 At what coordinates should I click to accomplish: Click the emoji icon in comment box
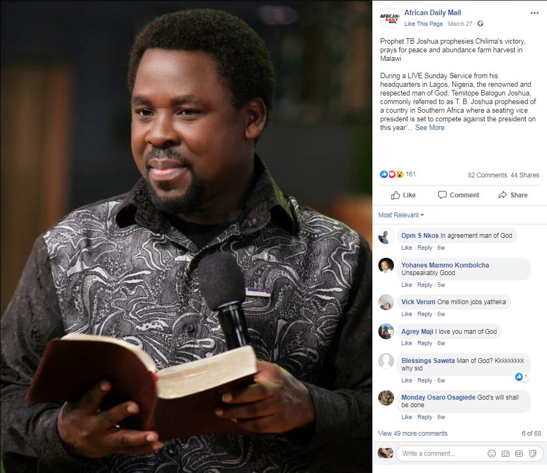click(x=491, y=454)
